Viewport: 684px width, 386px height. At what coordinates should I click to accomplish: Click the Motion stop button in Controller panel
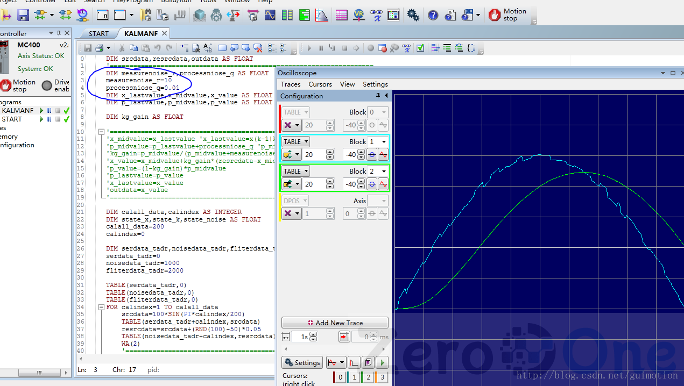tap(18, 85)
